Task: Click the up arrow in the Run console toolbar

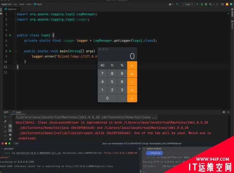Action: (x=10, y=117)
